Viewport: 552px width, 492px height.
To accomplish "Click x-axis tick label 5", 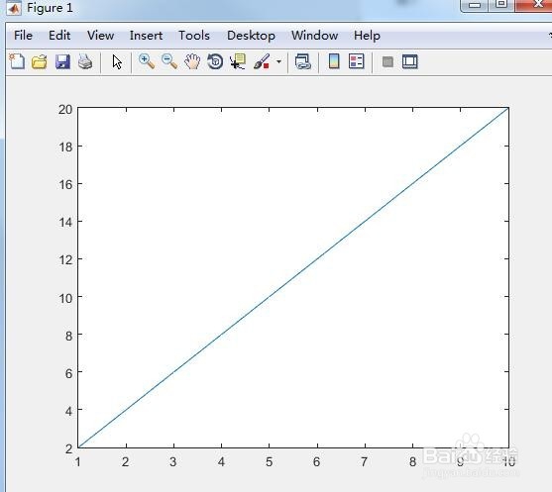I will click(x=269, y=461).
